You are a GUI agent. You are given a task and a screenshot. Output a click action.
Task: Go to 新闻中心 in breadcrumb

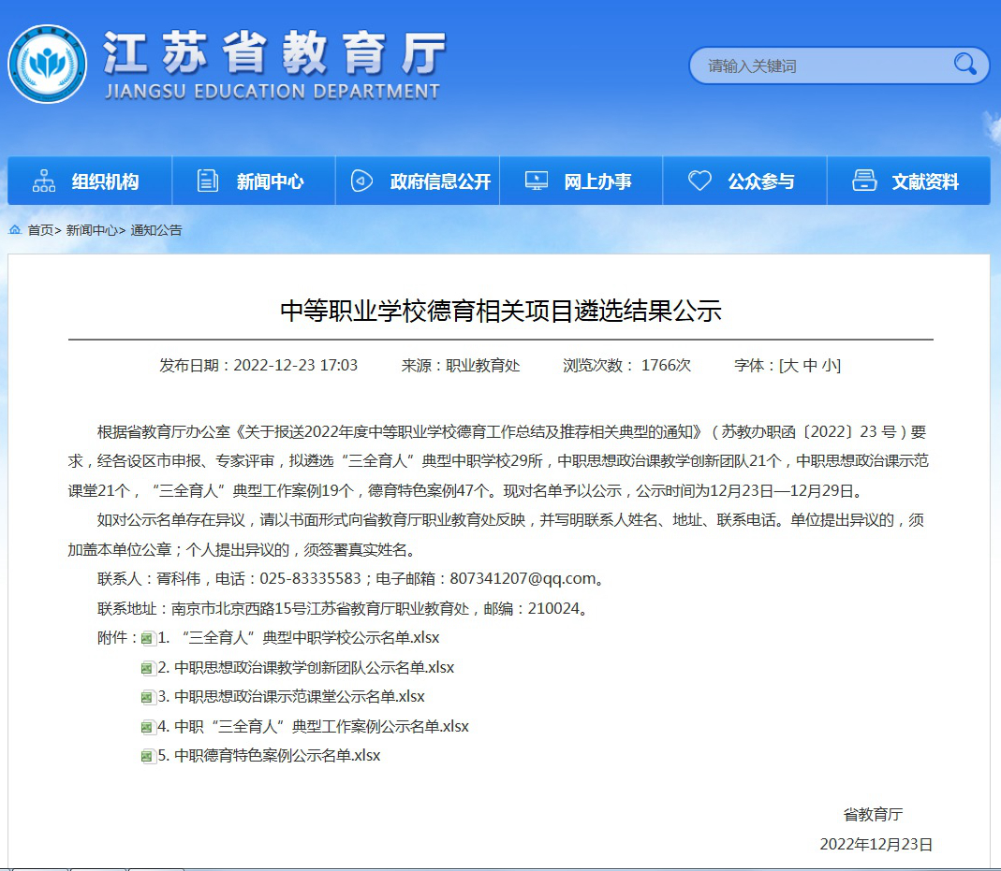[x=91, y=230]
